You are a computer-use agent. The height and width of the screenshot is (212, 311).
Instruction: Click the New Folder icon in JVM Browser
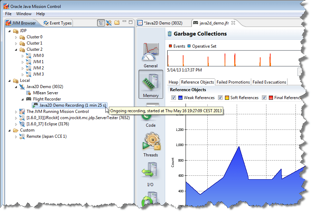pyautogui.click(x=116, y=22)
